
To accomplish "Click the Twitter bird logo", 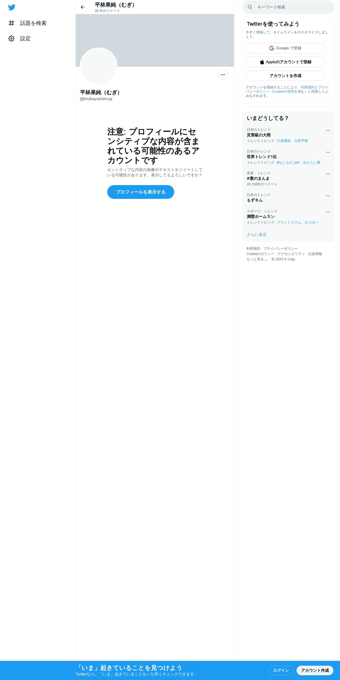I will (12, 7).
